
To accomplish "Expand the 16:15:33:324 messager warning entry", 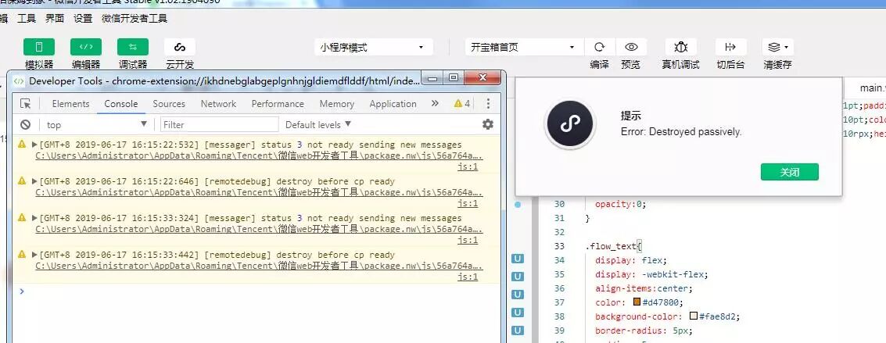I will point(34,218).
